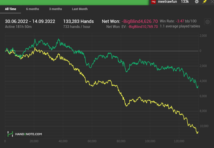Click the y-axis label 10,000
Image resolution: width=214 pixels, height=148 pixels.
204,126
